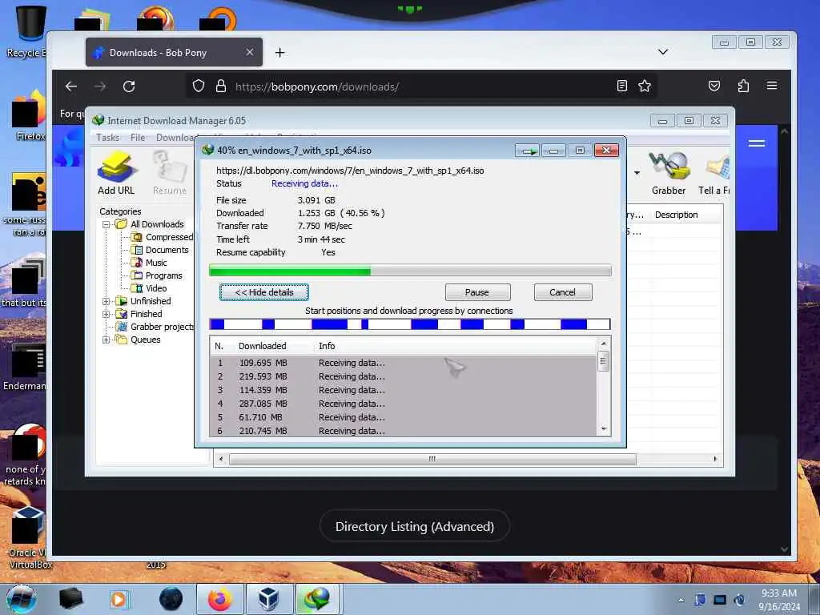
Task: Click the Downloaded column header
Action: click(x=262, y=346)
